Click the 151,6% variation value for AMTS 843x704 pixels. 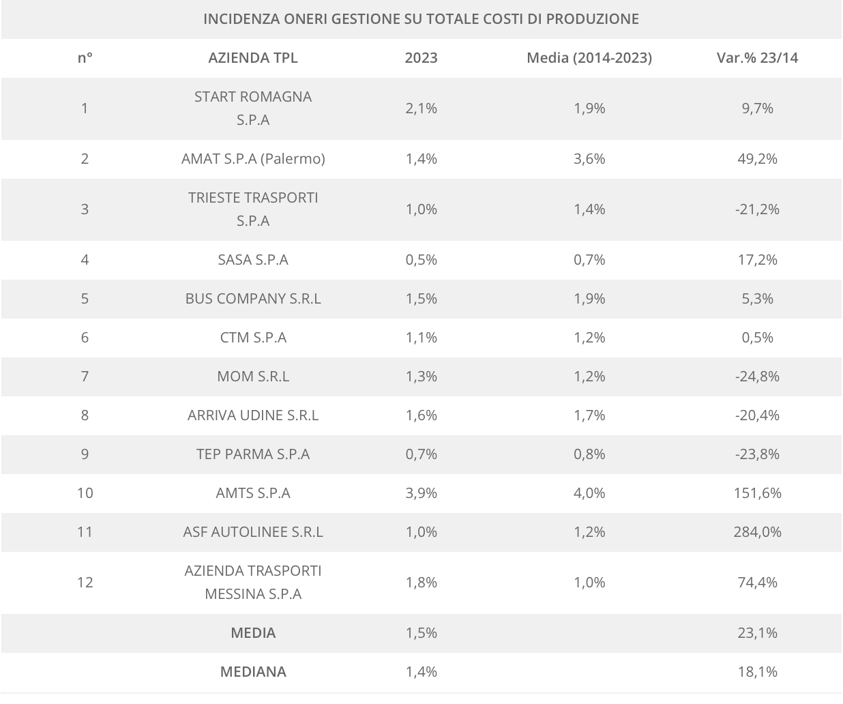coord(757,493)
